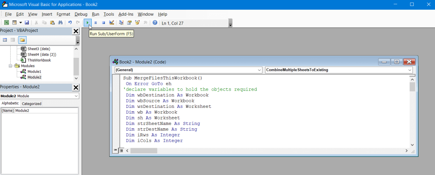Open the Insert object dropdown arrow

[x=20, y=23]
